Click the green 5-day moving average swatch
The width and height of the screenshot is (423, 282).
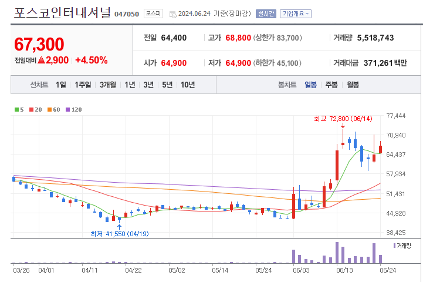point(16,109)
